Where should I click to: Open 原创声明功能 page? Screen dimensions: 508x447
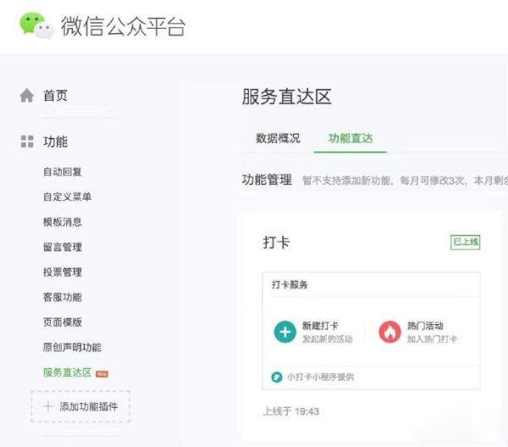(x=72, y=348)
